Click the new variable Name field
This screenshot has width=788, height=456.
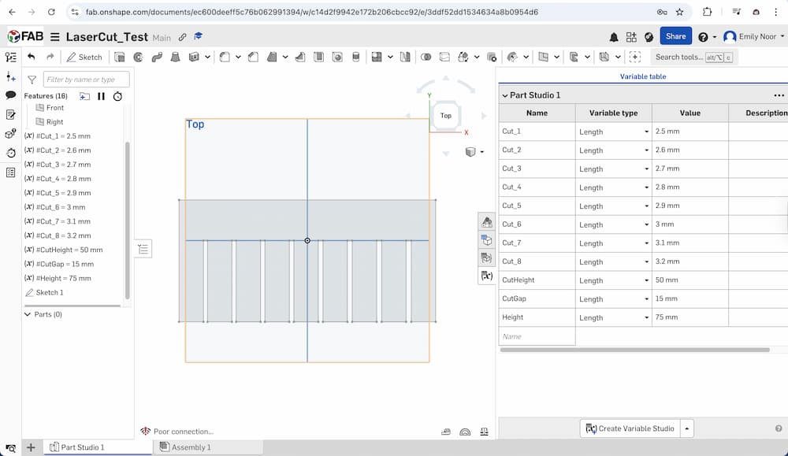[x=537, y=336]
